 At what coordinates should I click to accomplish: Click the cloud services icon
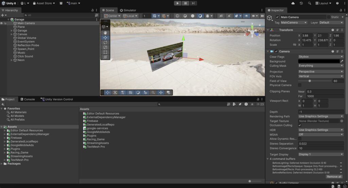point(293,3)
